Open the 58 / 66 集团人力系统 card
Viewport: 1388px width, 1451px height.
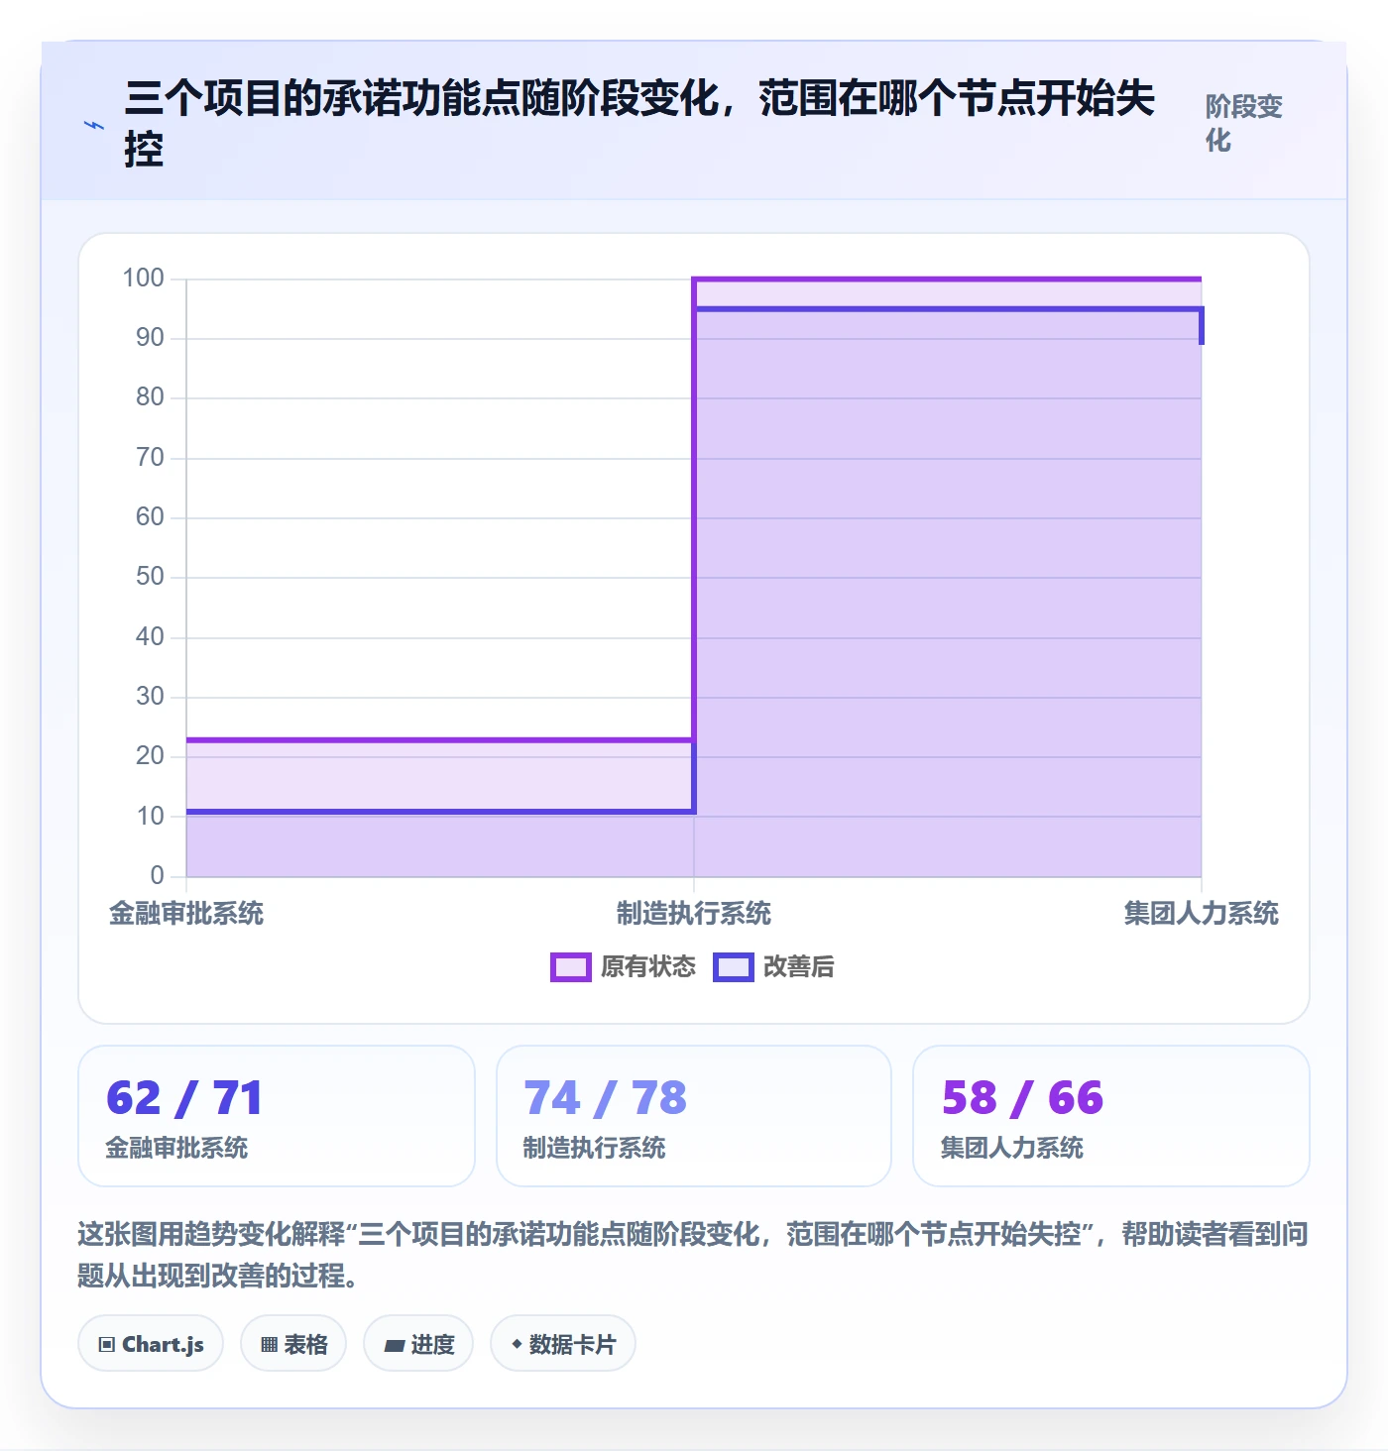pyautogui.click(x=1111, y=1116)
